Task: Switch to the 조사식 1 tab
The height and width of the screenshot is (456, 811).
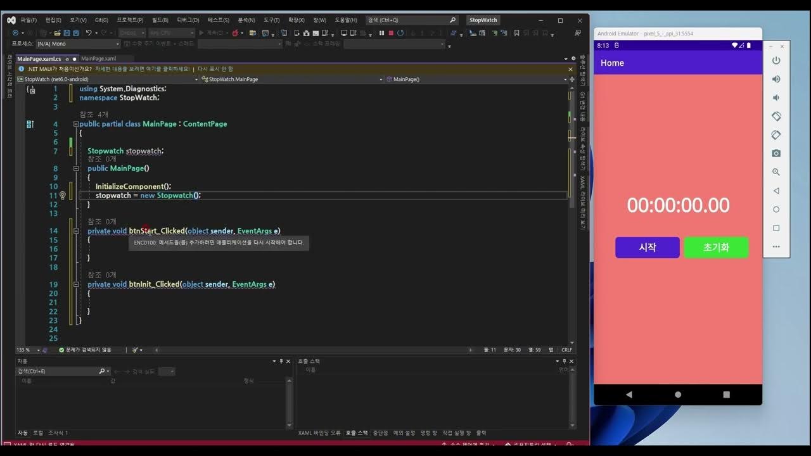Action: (x=58, y=433)
